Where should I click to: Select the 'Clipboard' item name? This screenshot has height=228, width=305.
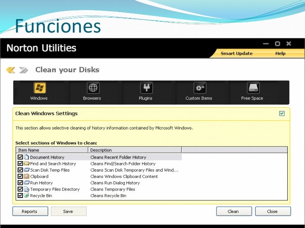[x=39, y=176]
